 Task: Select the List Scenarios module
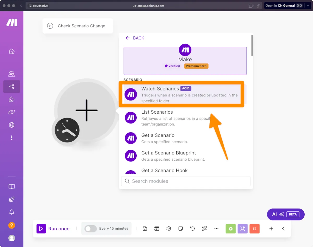[x=184, y=118]
